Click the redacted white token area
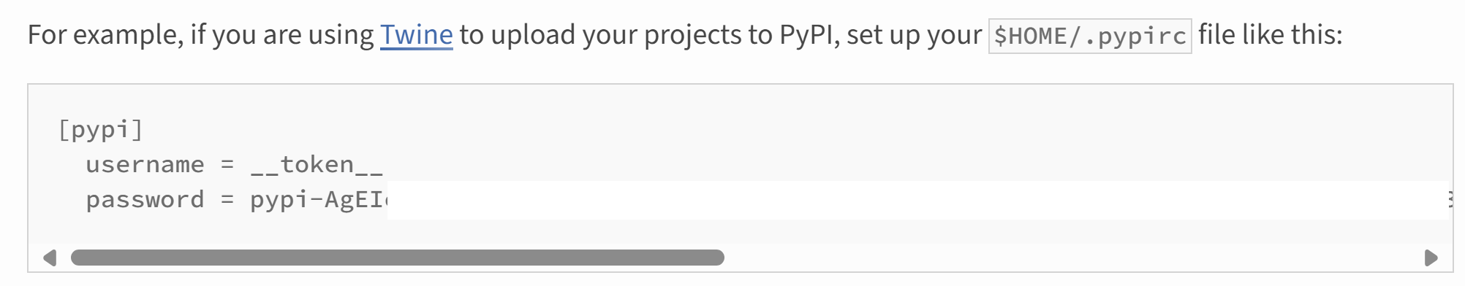1465x286 pixels. point(917,200)
